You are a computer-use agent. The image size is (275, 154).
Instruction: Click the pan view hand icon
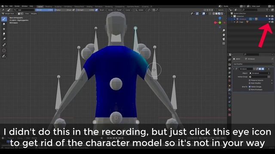(223, 35)
